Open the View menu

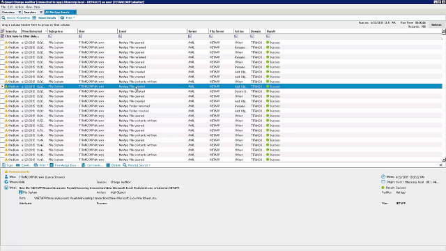click(29, 7)
